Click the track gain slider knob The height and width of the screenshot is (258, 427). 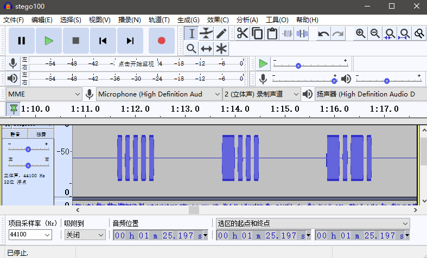point(28,149)
